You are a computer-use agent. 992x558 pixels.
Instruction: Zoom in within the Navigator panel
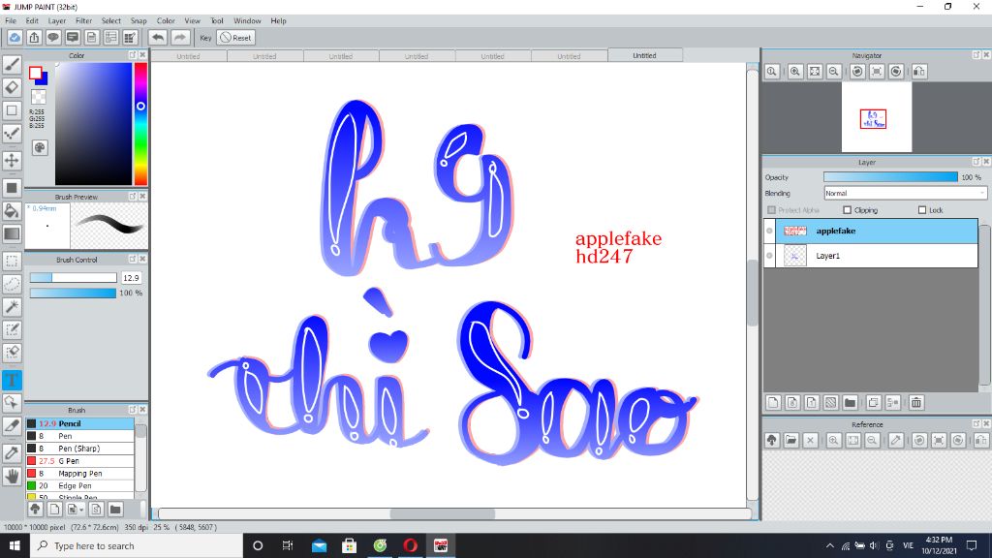click(x=795, y=72)
